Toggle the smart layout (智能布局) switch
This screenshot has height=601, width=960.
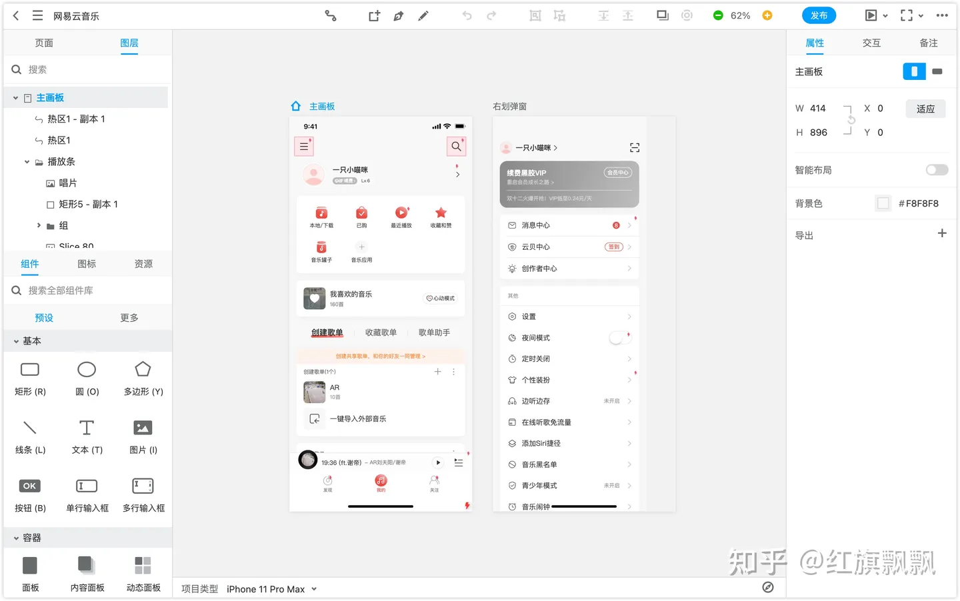[937, 170]
